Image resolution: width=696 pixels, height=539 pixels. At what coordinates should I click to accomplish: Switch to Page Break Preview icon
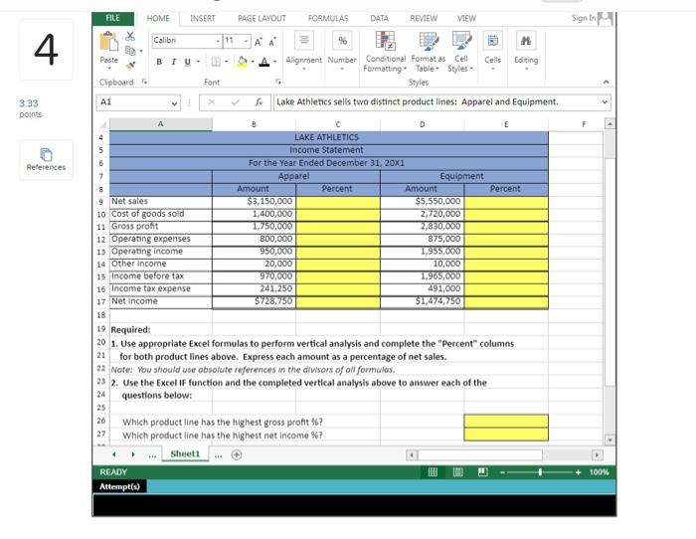click(483, 472)
